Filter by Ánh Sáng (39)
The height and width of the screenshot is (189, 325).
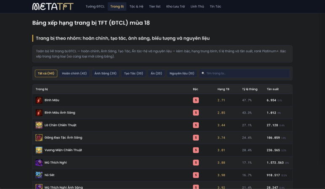[105, 73]
